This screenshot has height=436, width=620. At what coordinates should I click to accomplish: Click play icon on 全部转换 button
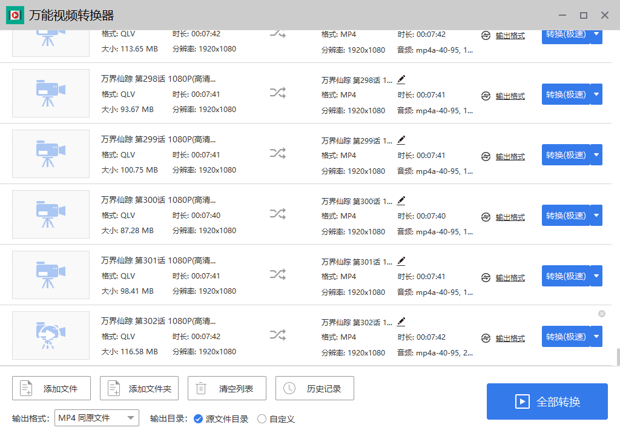click(523, 401)
